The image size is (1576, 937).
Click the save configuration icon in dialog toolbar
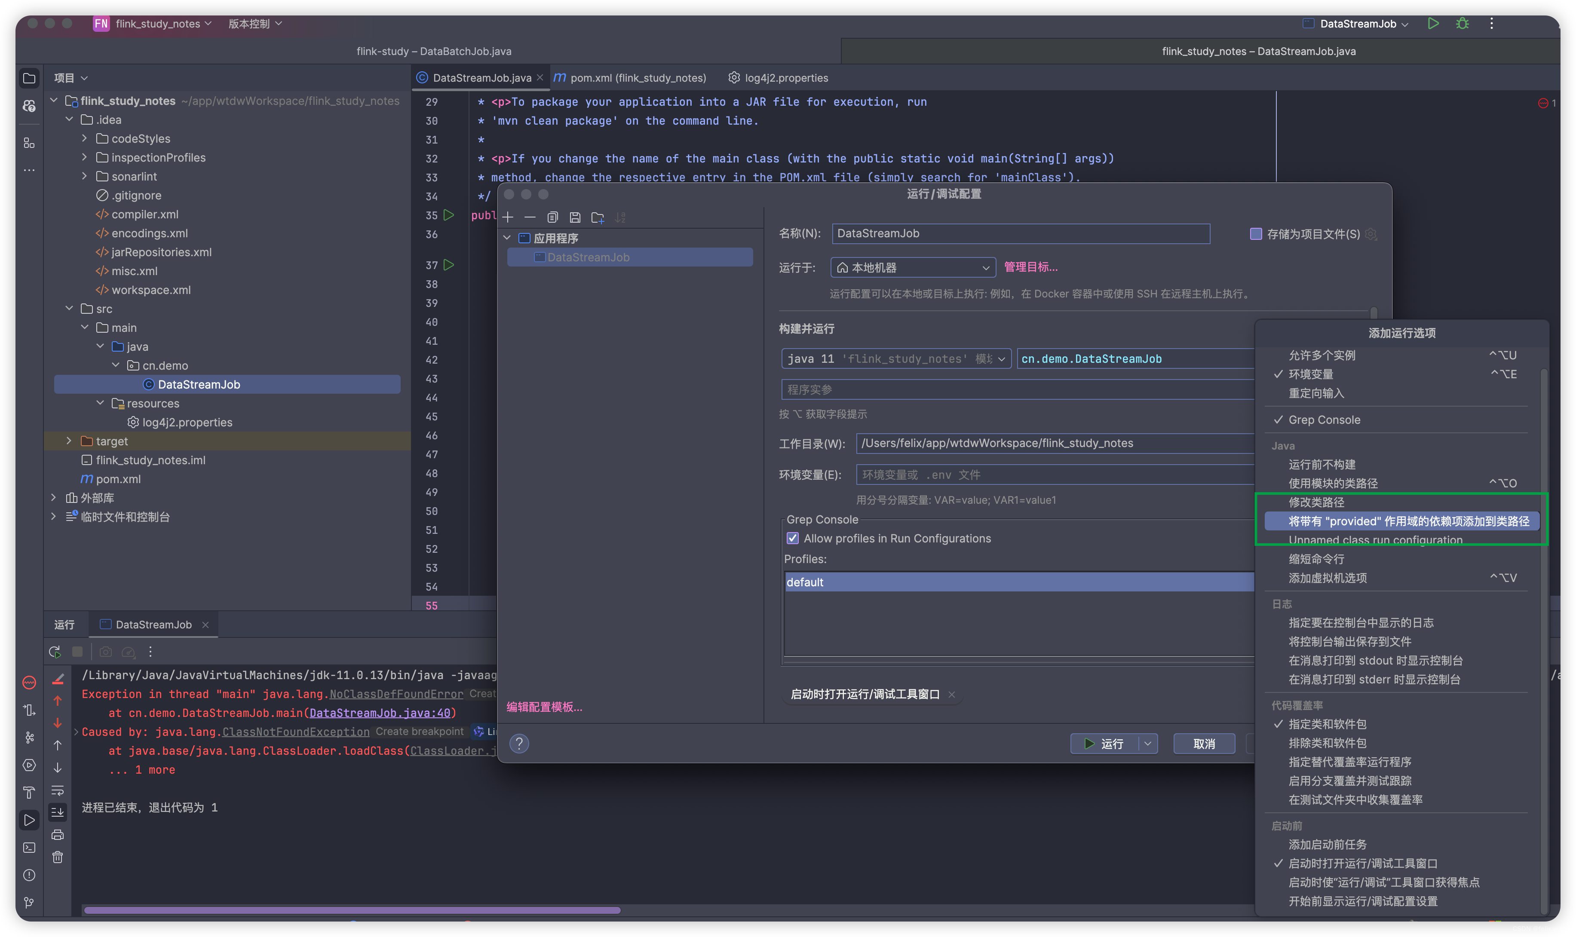tap(575, 217)
